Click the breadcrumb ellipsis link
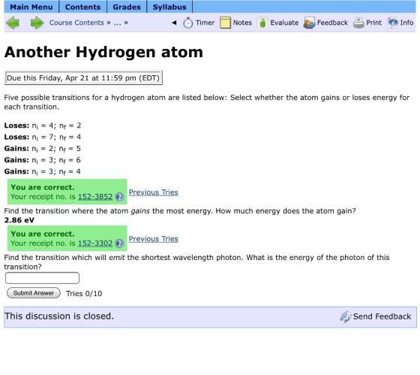The width and height of the screenshot is (420, 375). [x=117, y=23]
